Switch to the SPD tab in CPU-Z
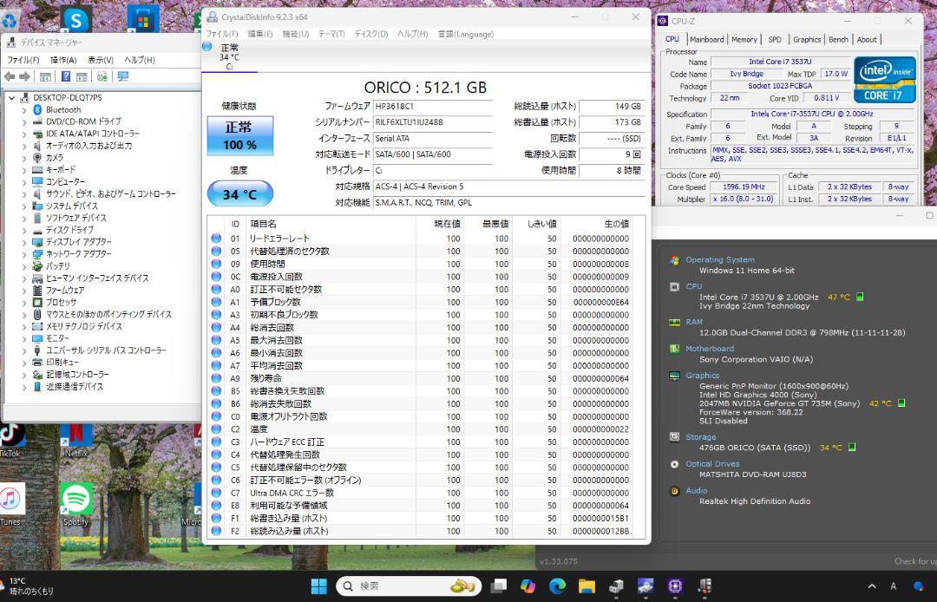 coord(775,39)
